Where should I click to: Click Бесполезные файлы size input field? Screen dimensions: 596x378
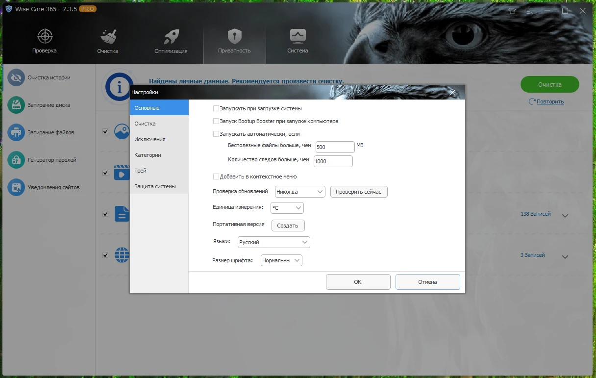pos(335,147)
